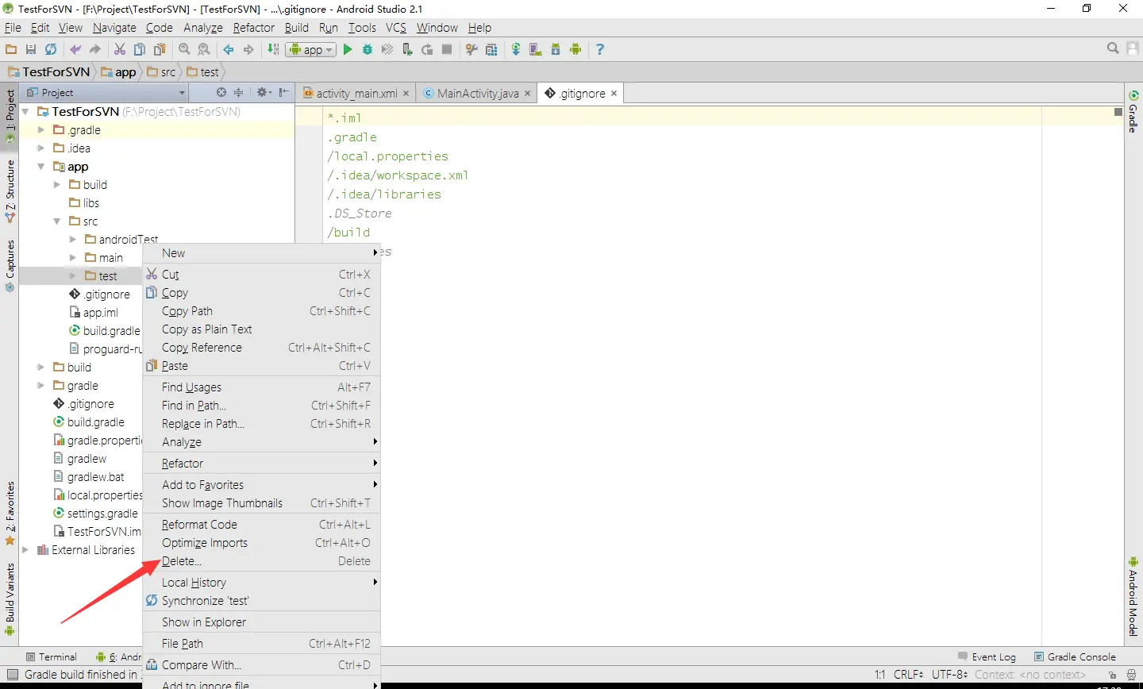Image resolution: width=1143 pixels, height=689 pixels.
Task: Click Scroll from Source target icon
Action: coord(221,93)
